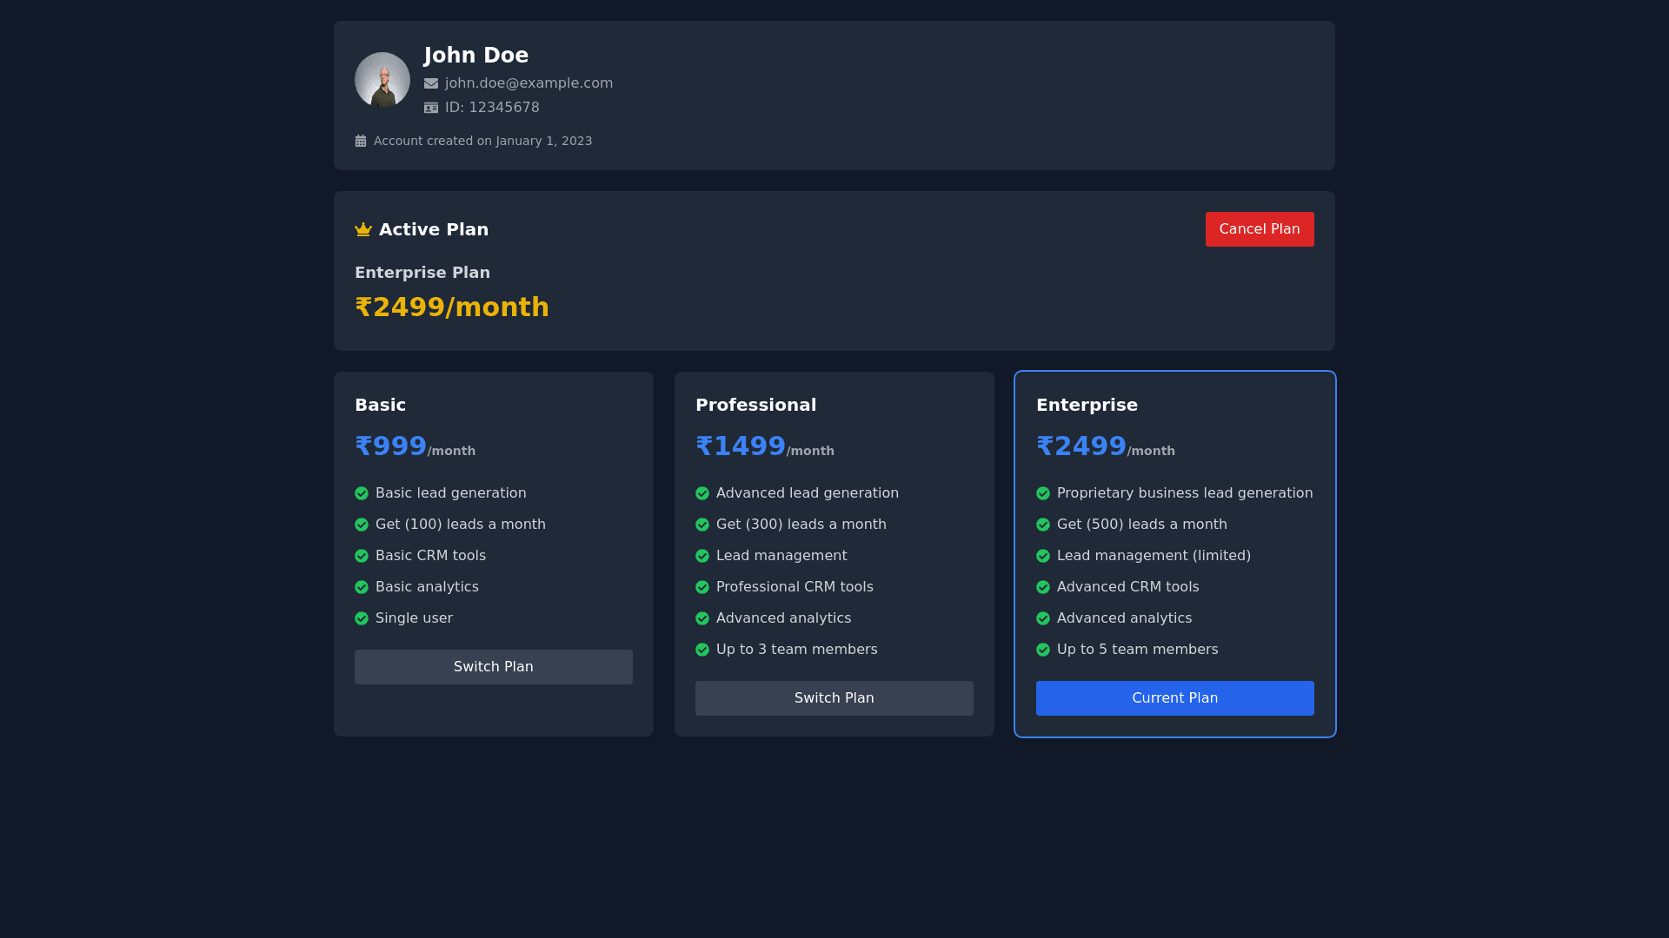Click Switch Plan under the Professional tier
This screenshot has height=938, width=1669.
click(x=834, y=697)
